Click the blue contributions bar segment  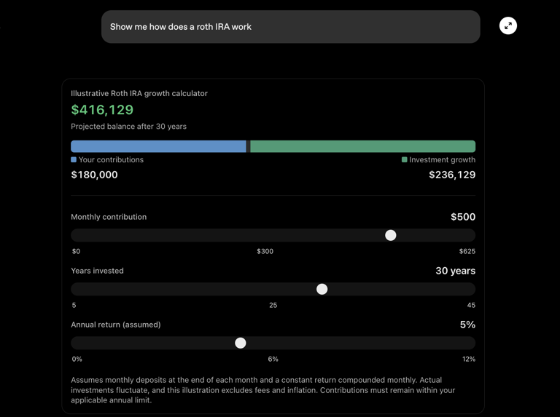(x=158, y=146)
